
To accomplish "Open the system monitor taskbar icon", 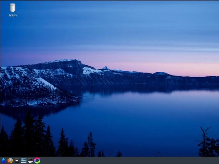I will [24, 160].
